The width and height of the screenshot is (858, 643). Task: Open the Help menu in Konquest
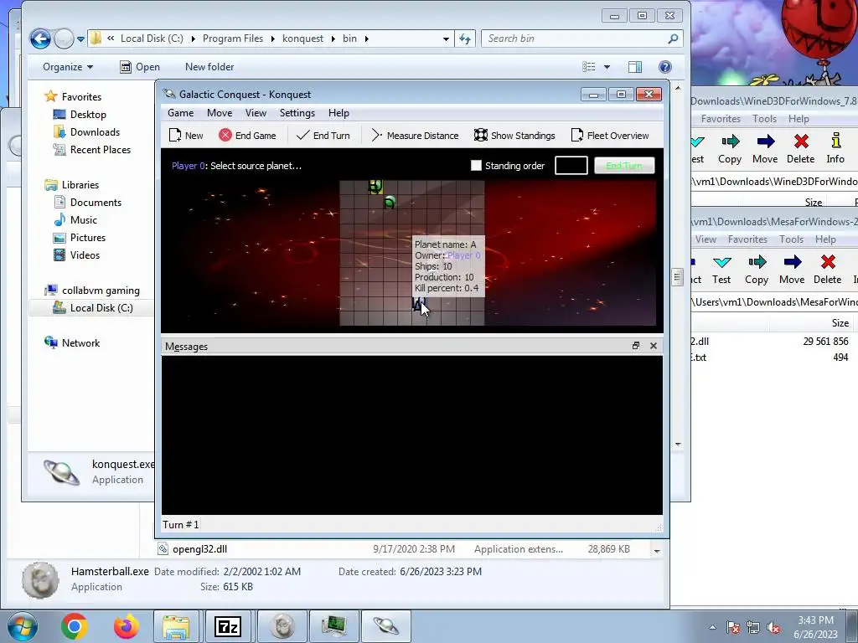tap(339, 113)
